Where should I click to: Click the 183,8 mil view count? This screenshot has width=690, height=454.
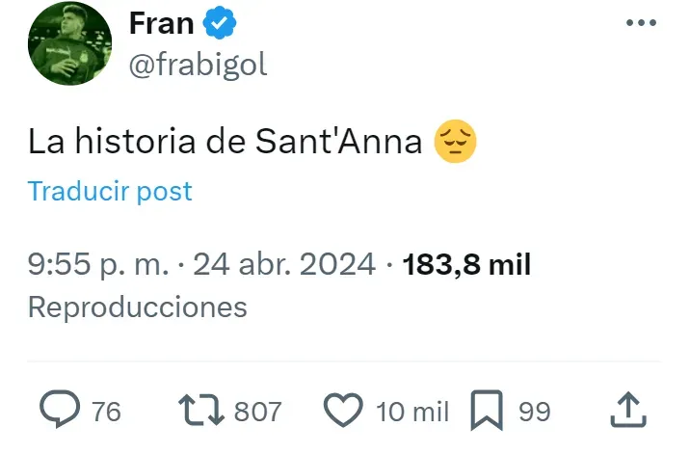(x=466, y=264)
